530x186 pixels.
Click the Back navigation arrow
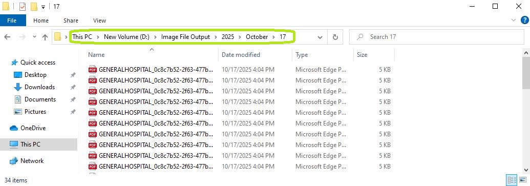(x=7, y=37)
